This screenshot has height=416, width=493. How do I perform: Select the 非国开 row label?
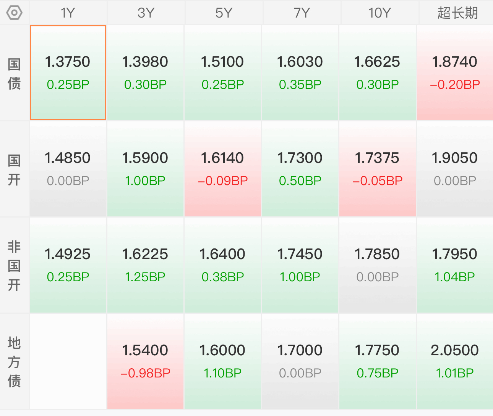[x=14, y=266]
